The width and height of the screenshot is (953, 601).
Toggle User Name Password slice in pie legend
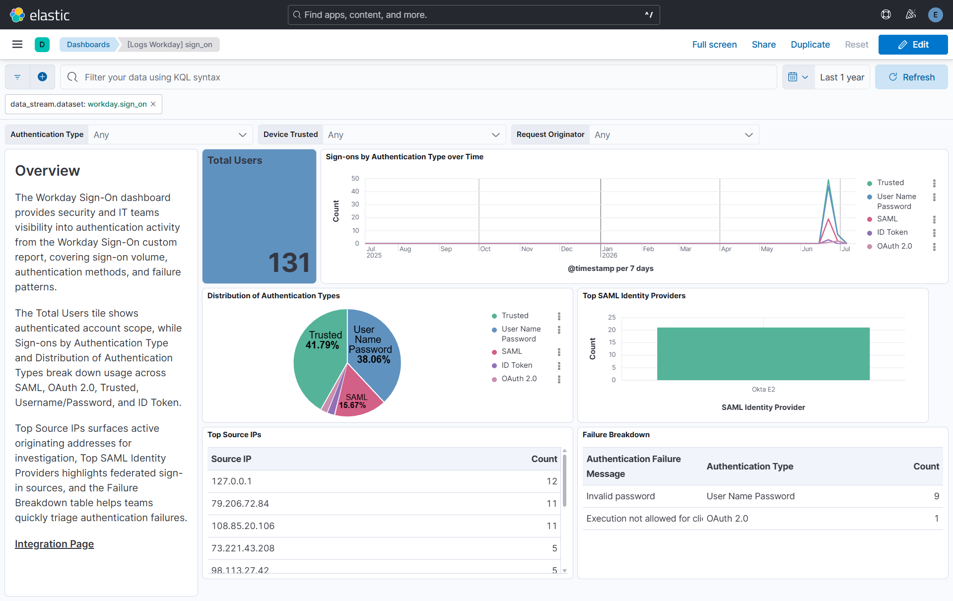(521, 334)
